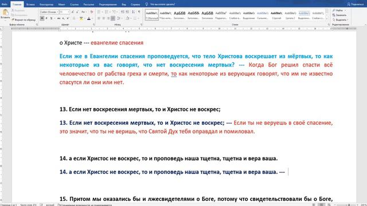367x206 pixels.
Task: Open the Paragraph dialog launcher
Action: [142, 25]
